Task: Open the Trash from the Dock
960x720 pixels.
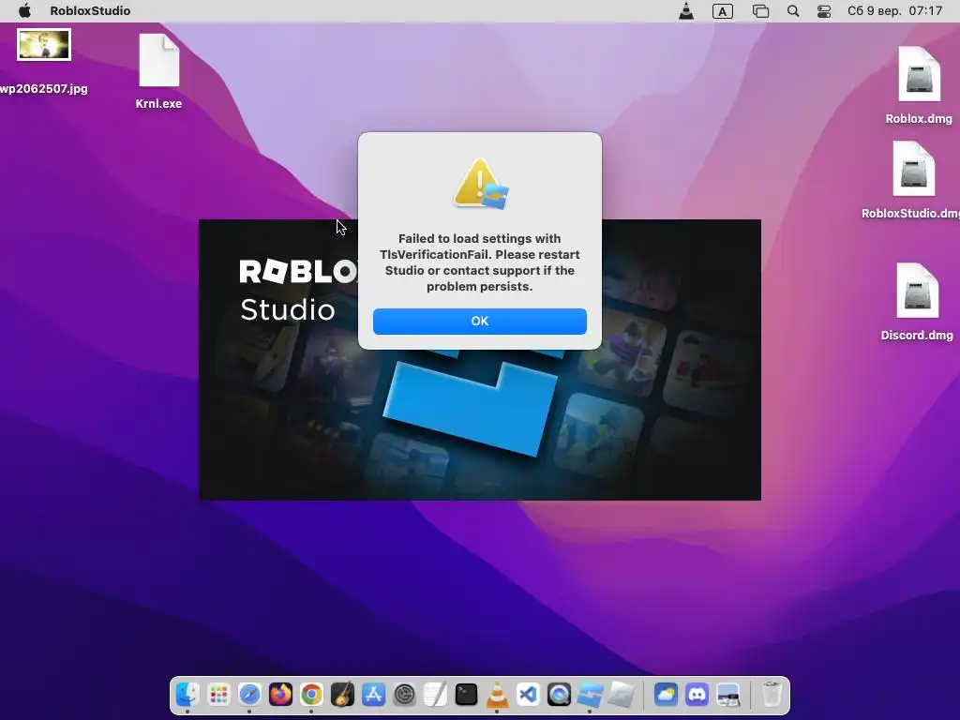Action: [772, 695]
